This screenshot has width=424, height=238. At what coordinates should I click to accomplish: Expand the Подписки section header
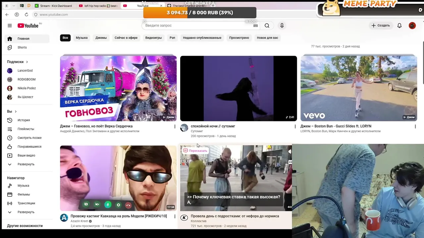tap(18, 62)
